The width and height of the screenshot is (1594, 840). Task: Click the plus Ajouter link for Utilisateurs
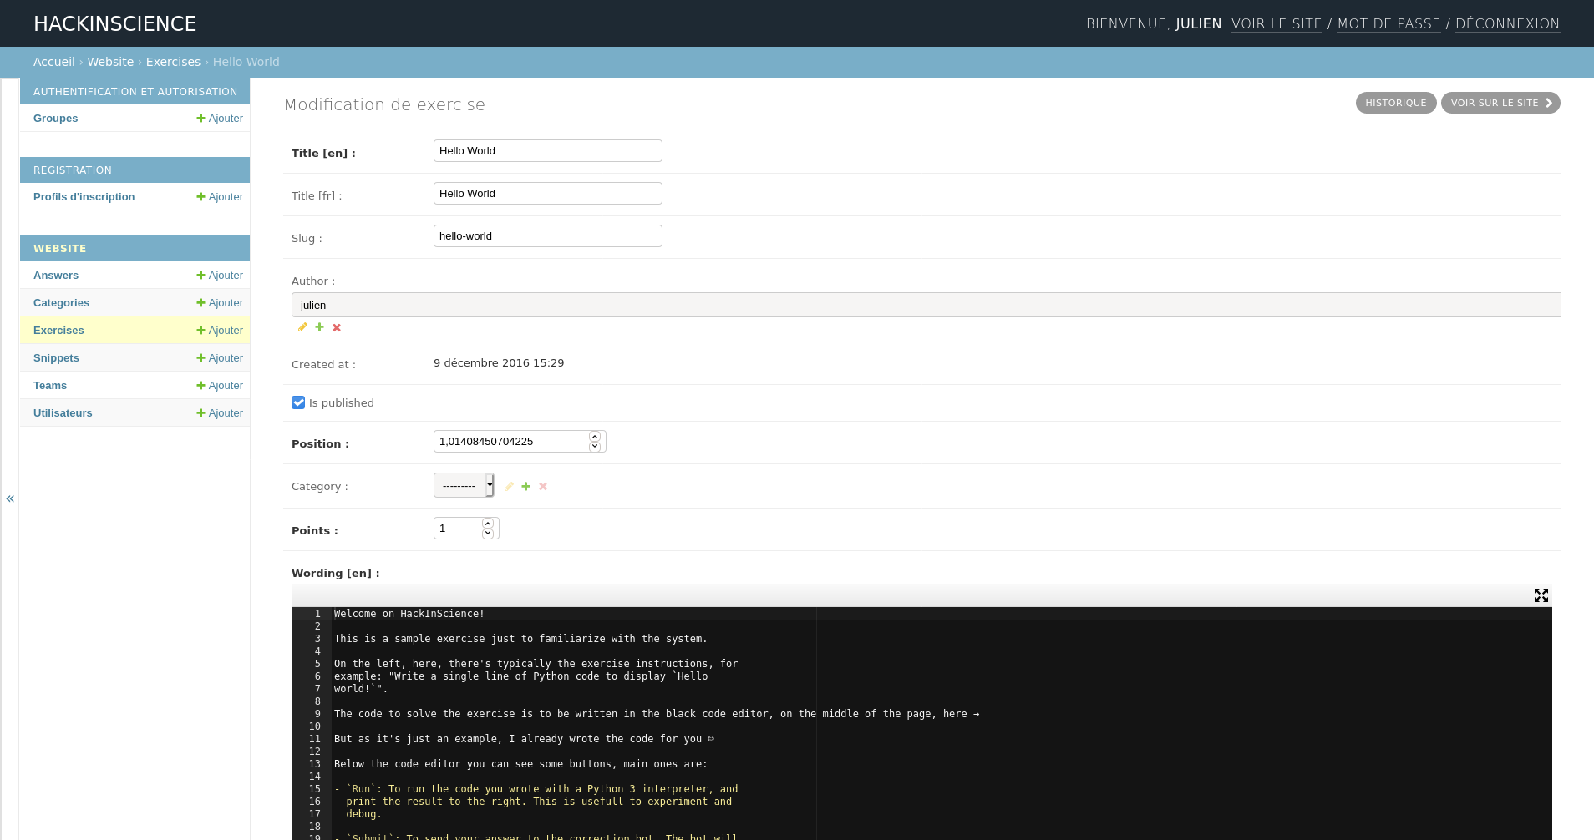coord(220,413)
